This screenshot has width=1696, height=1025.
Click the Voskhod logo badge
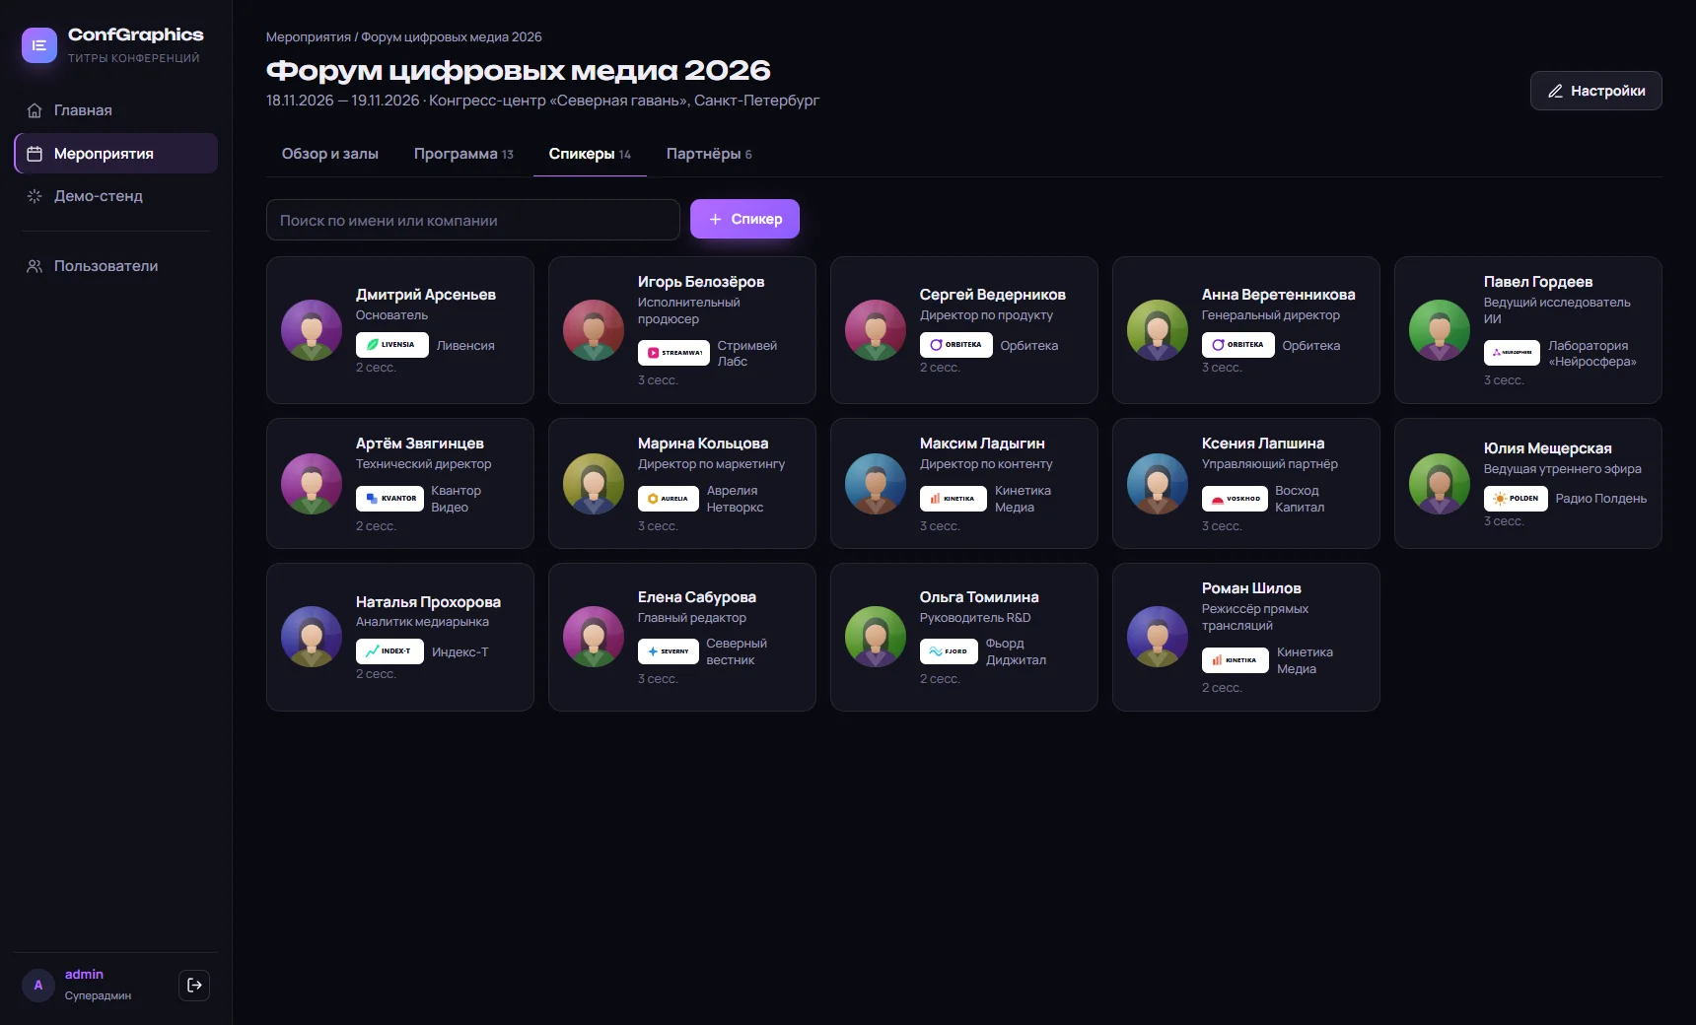[x=1235, y=499]
